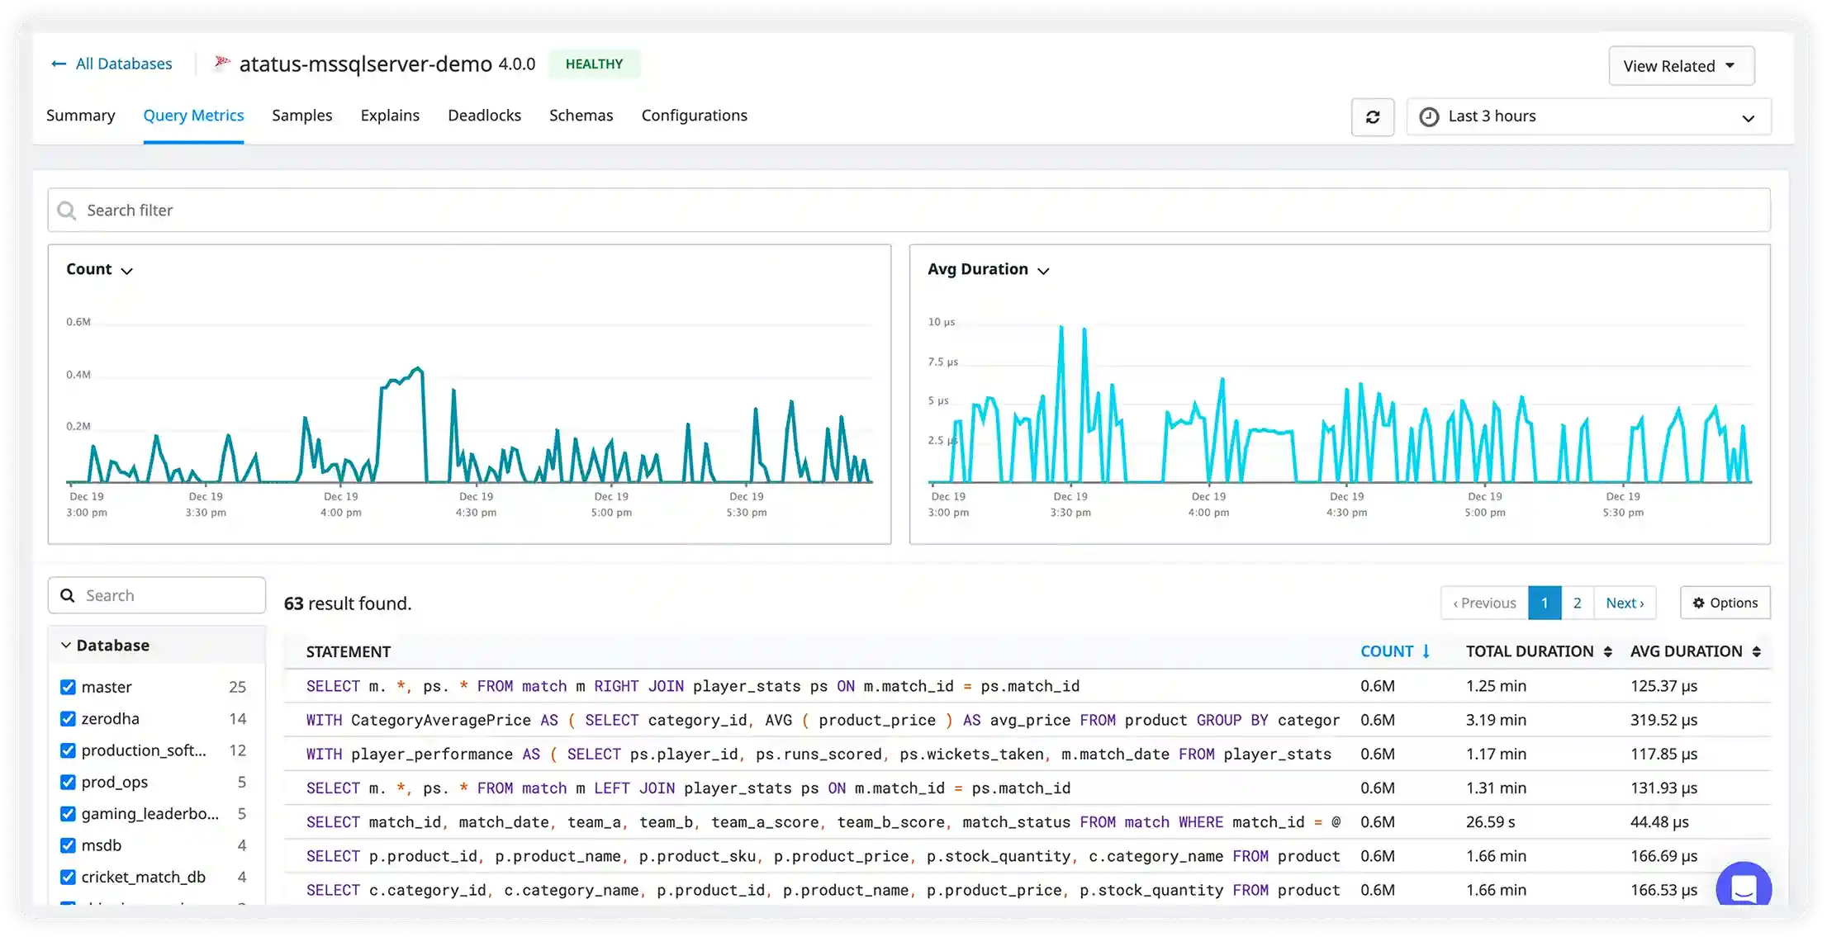This screenshot has height=937, width=1827.
Task: Switch to the Samples tab
Action: pos(301,116)
